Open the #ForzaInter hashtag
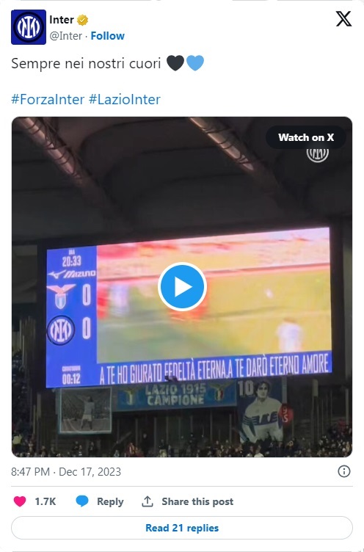Viewport: 364px width, 552px height. coord(48,99)
